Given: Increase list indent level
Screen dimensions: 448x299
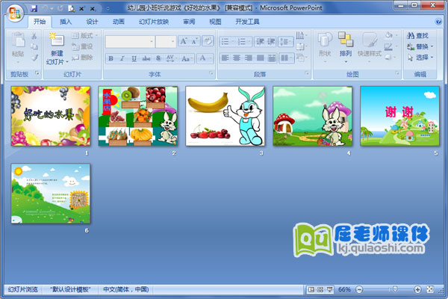Looking at the screenshot, I should pyautogui.click(x=271, y=42).
